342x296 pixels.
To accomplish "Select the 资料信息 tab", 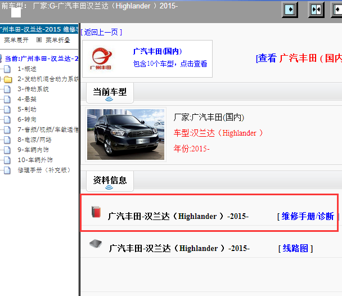I will tap(110, 181).
